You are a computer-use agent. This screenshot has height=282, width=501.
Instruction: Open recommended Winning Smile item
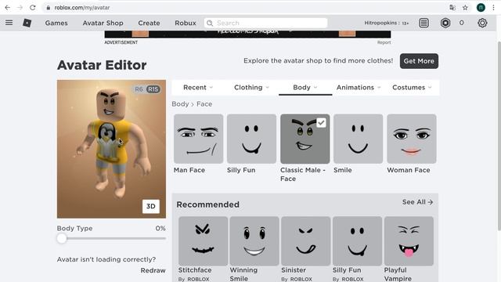[254, 241]
